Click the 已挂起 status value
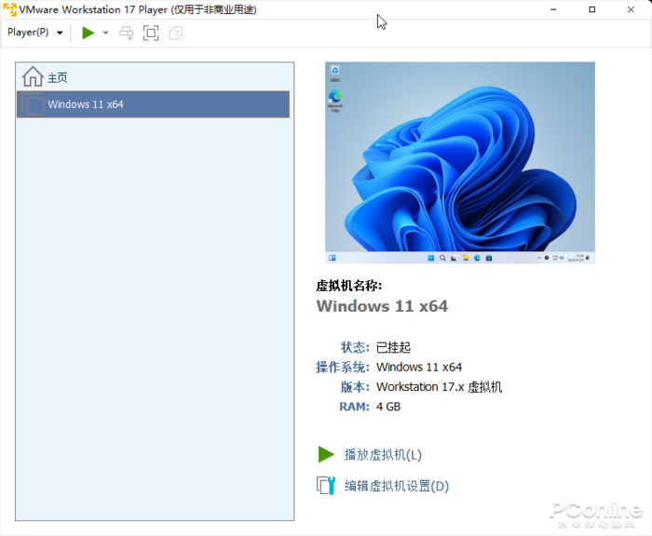Screen dimensions: 652x536 point(393,347)
